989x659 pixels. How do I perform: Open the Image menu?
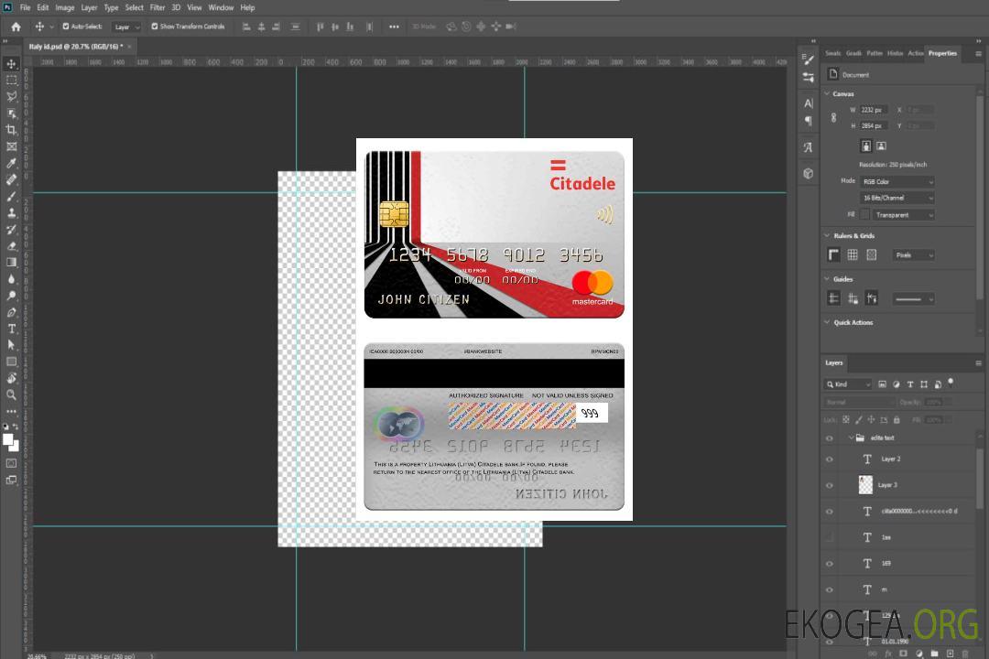click(65, 7)
